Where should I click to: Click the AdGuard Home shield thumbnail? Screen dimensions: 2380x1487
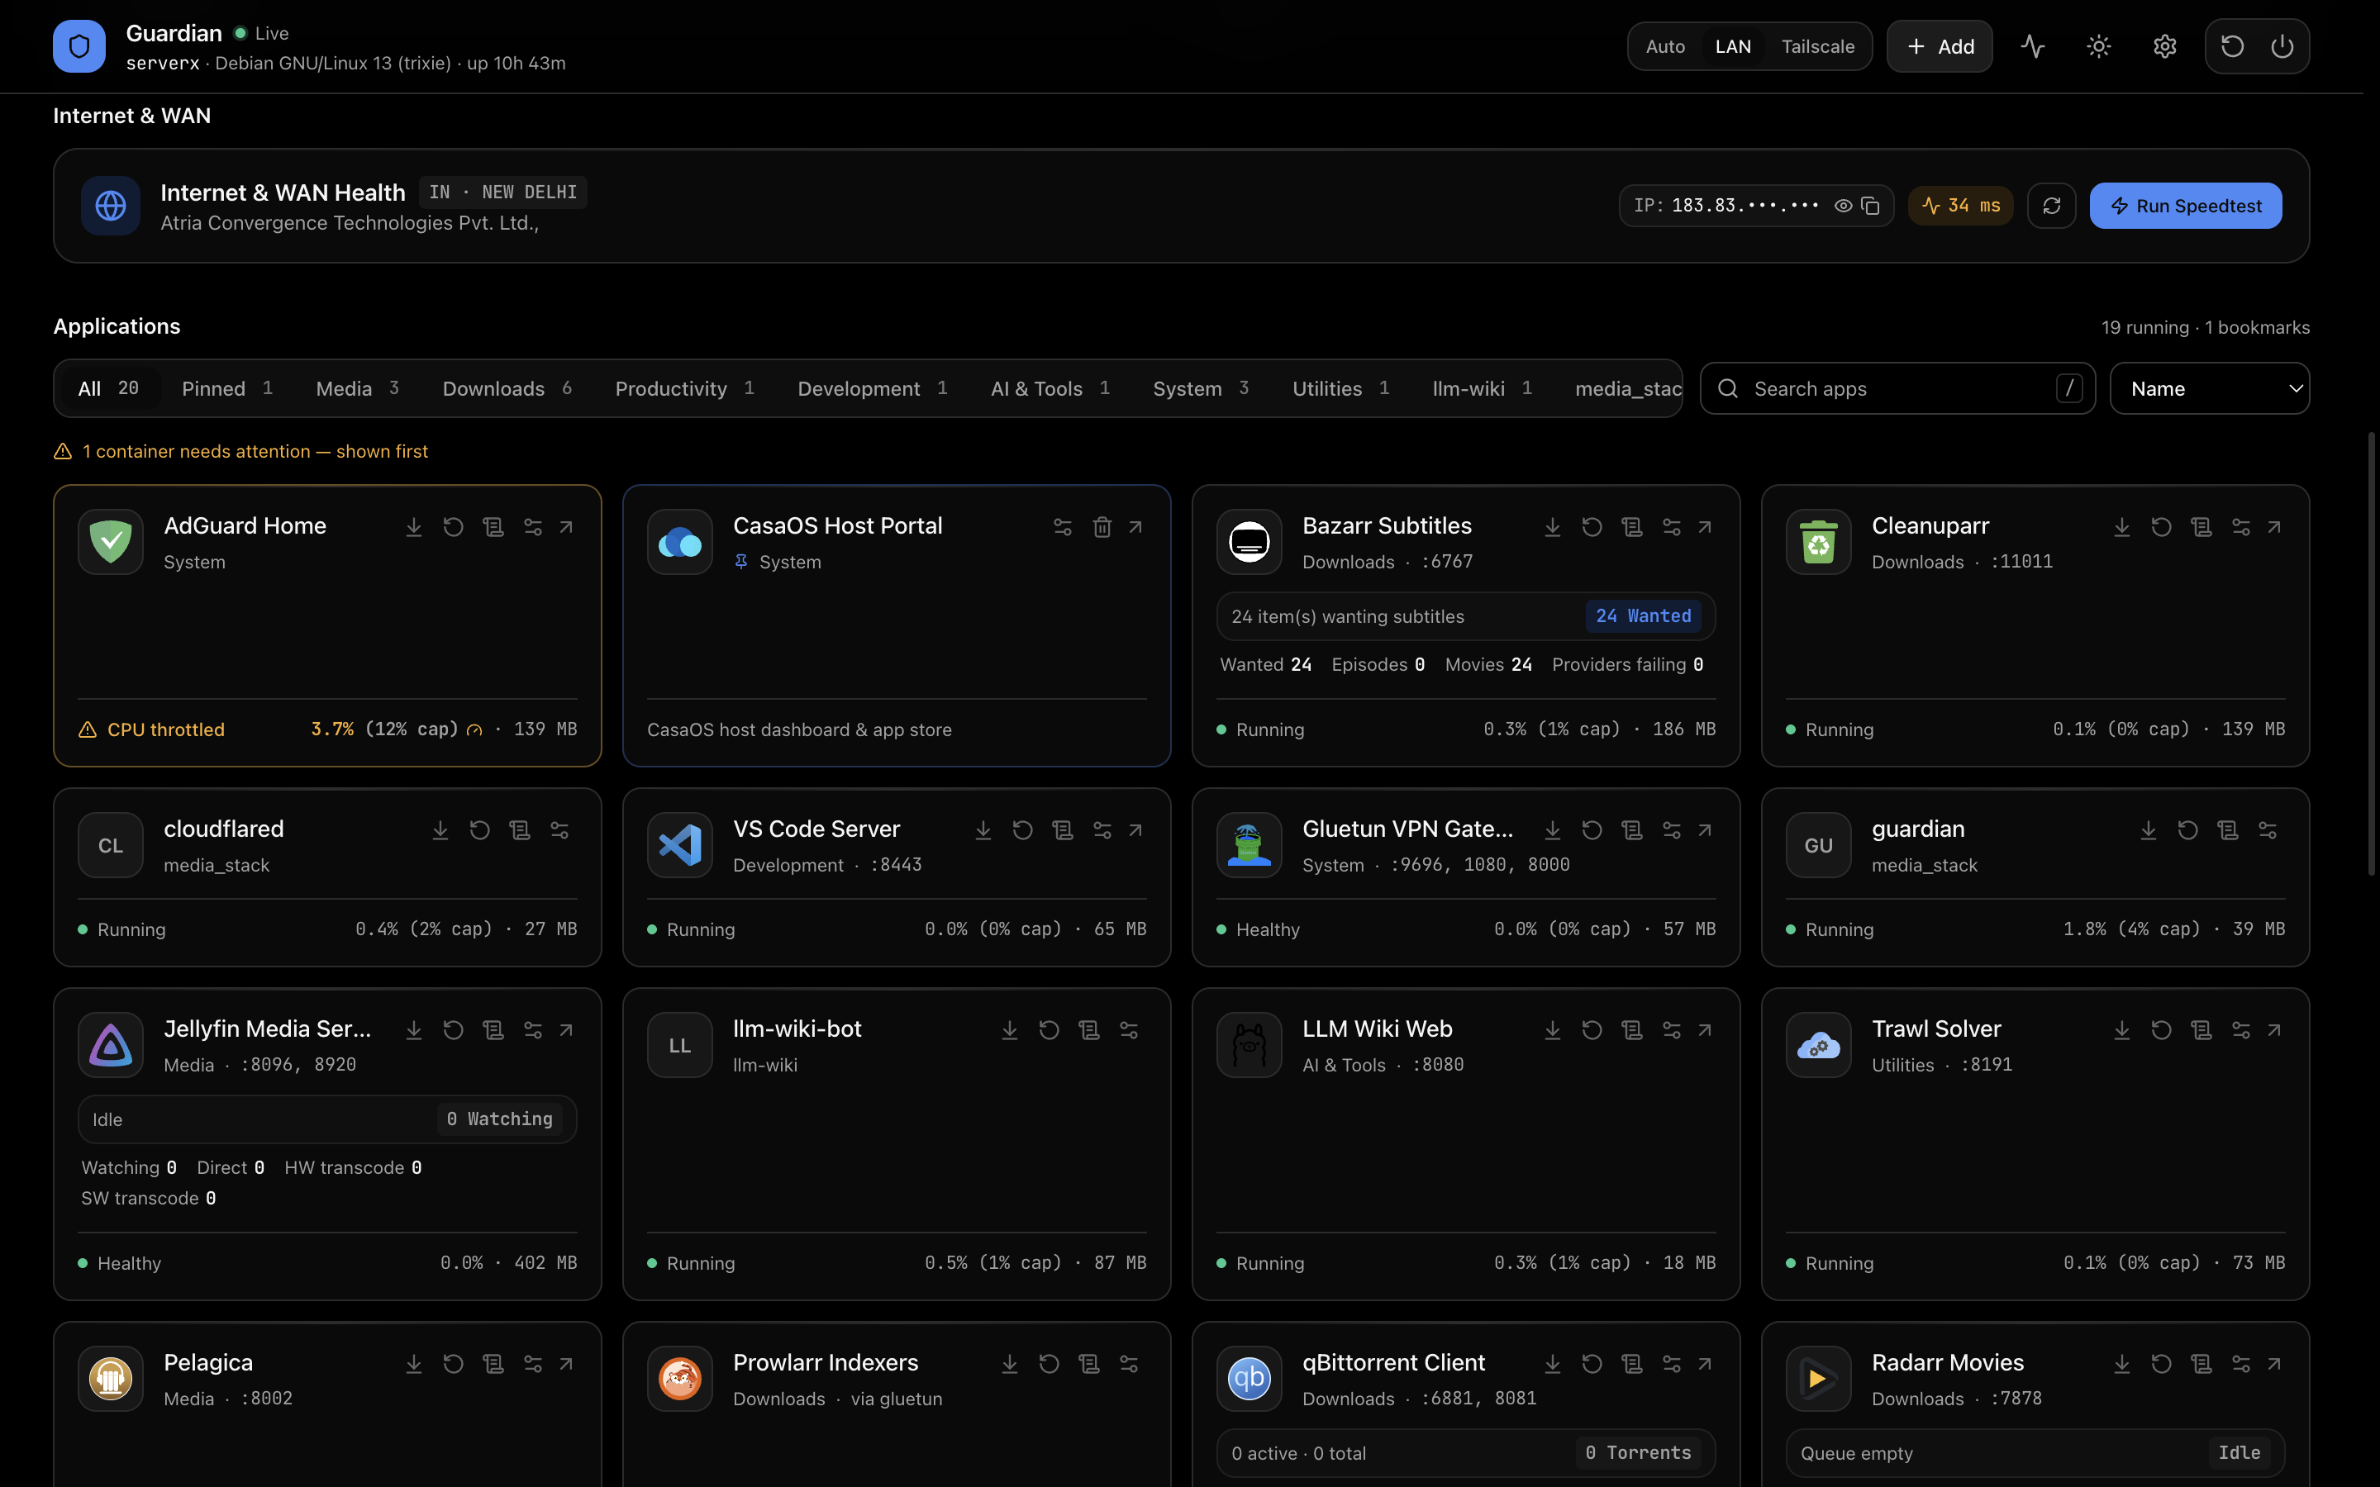(110, 542)
